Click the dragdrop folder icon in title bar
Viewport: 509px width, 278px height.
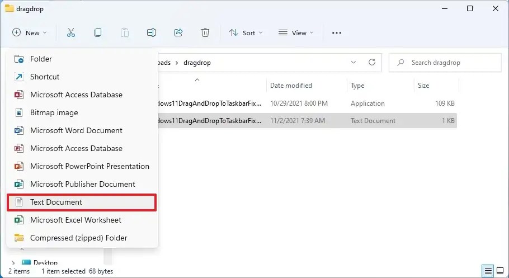point(9,8)
